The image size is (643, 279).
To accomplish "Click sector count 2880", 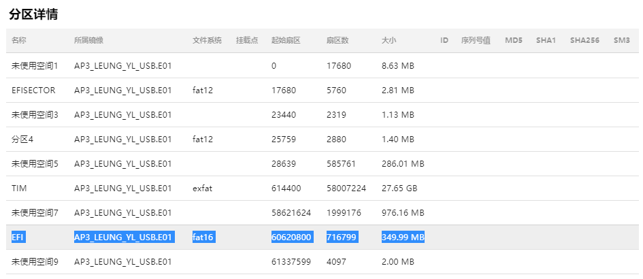I will coord(336,139).
